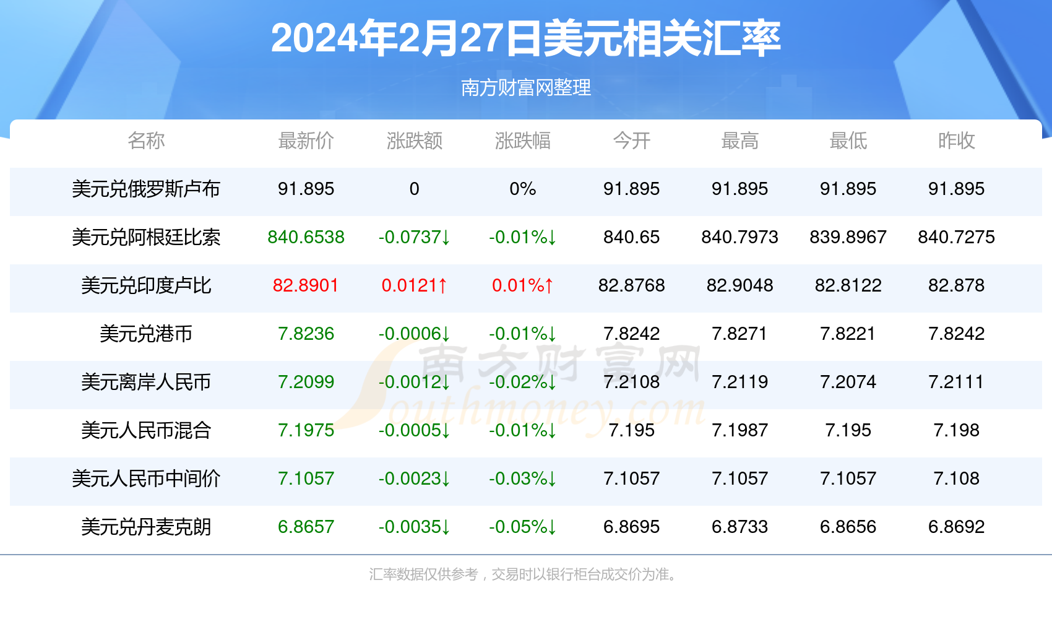Click change value -0.0737↓
Screen dimensions: 1052x619
pyautogui.click(x=414, y=237)
